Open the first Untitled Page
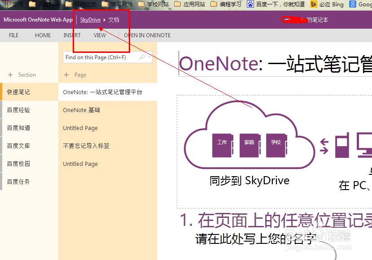This screenshot has height=260, width=372. [108, 128]
